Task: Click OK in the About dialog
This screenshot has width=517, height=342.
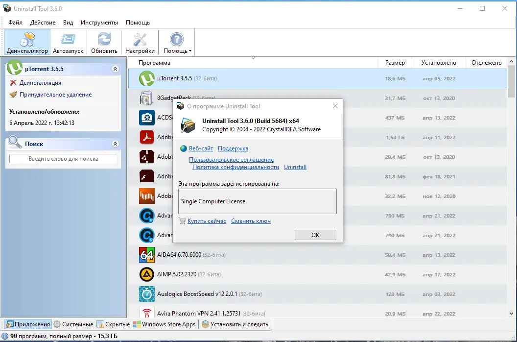Action: (315, 235)
